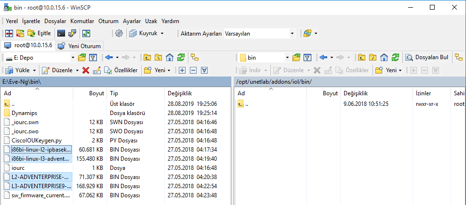Open the Yardım menu
466x205 pixels.
[170, 21]
